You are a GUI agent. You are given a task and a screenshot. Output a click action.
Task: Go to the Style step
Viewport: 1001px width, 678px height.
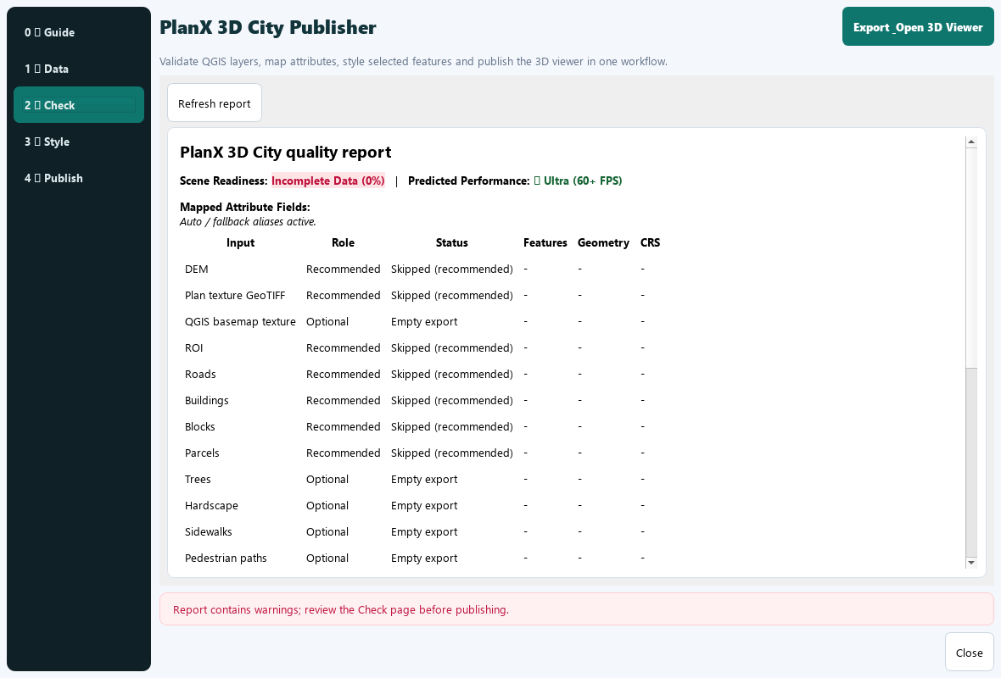coord(79,141)
